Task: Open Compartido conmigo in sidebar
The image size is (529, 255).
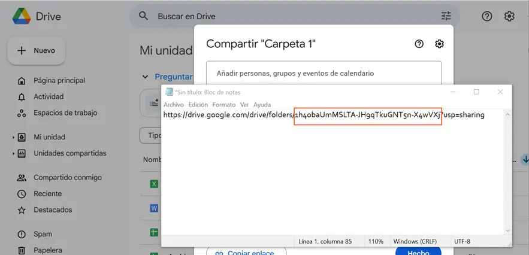Action: tap(67, 178)
